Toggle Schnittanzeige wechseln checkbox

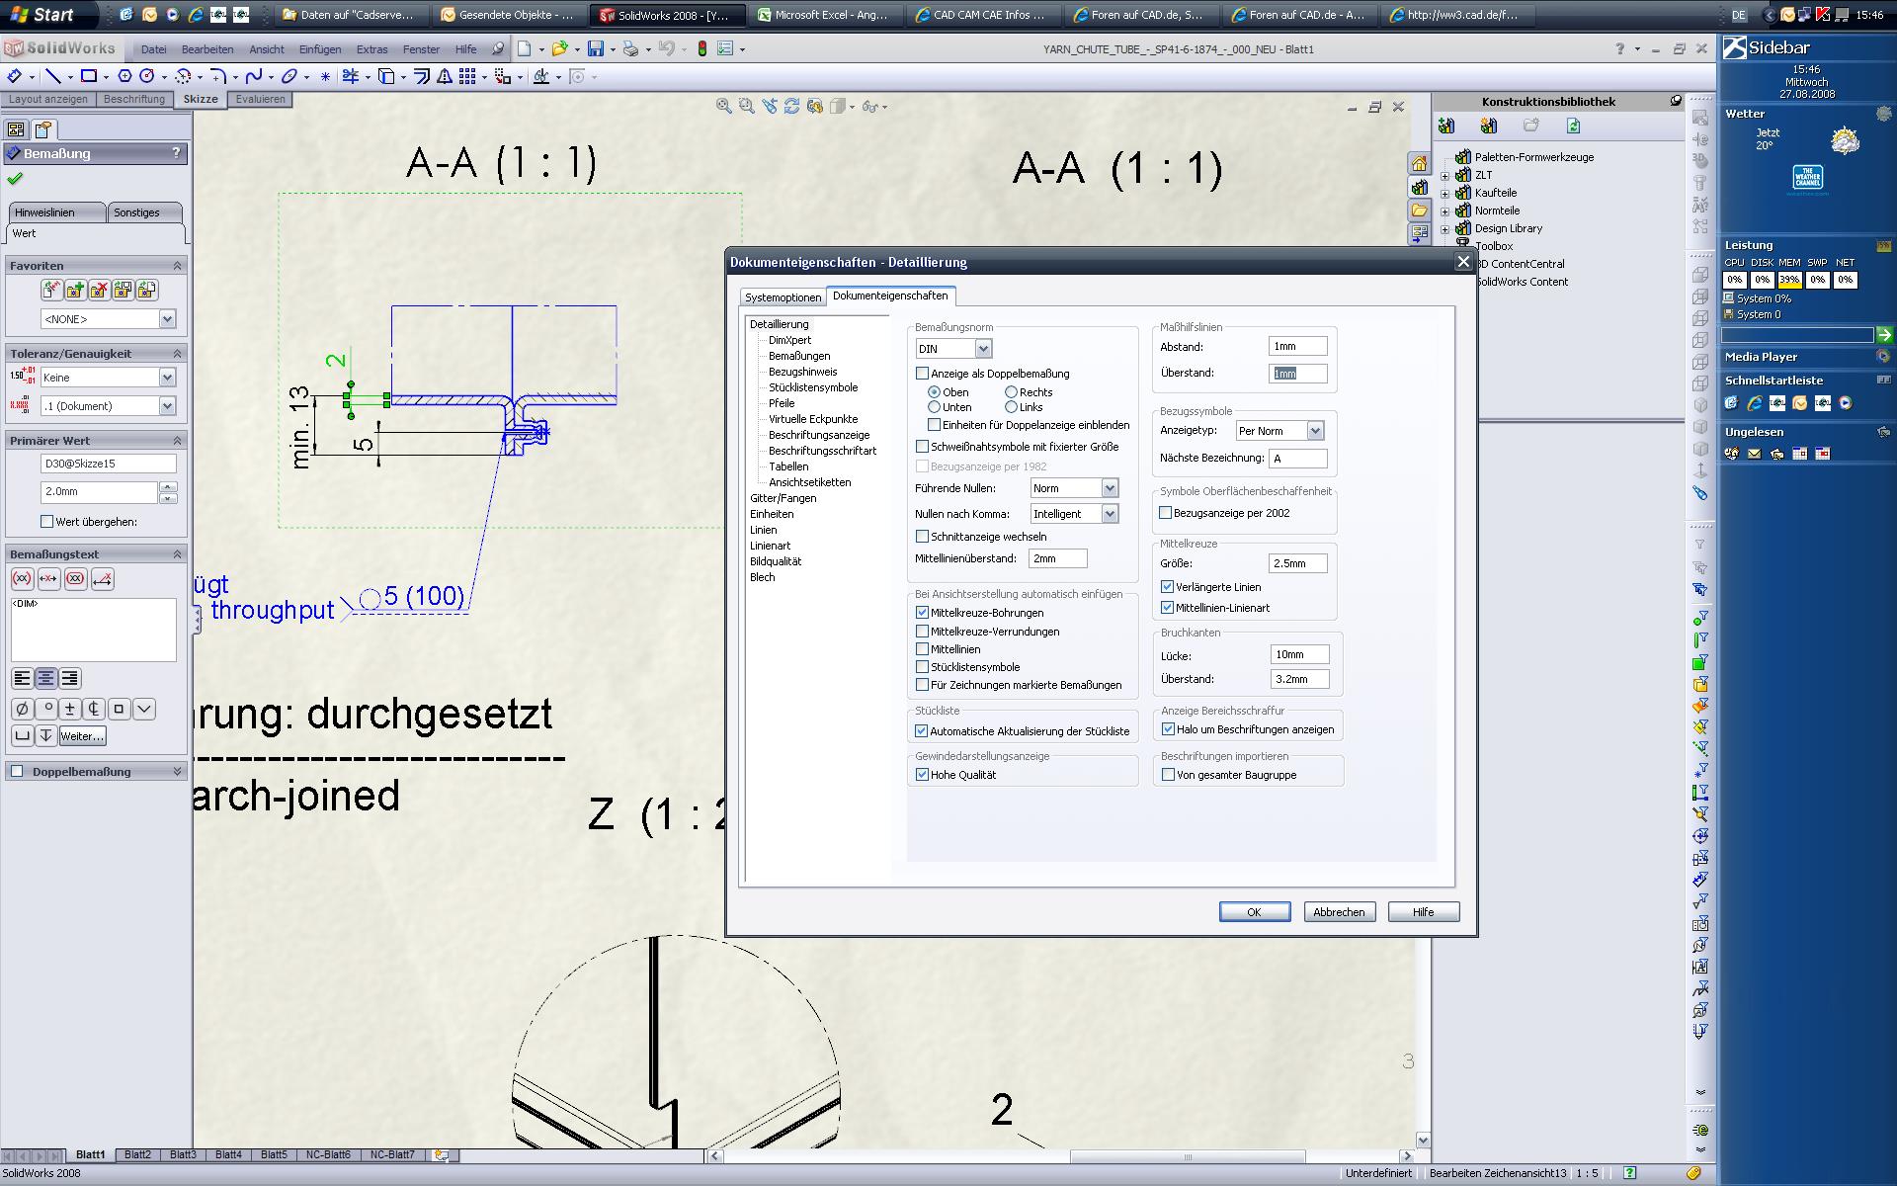tap(923, 537)
